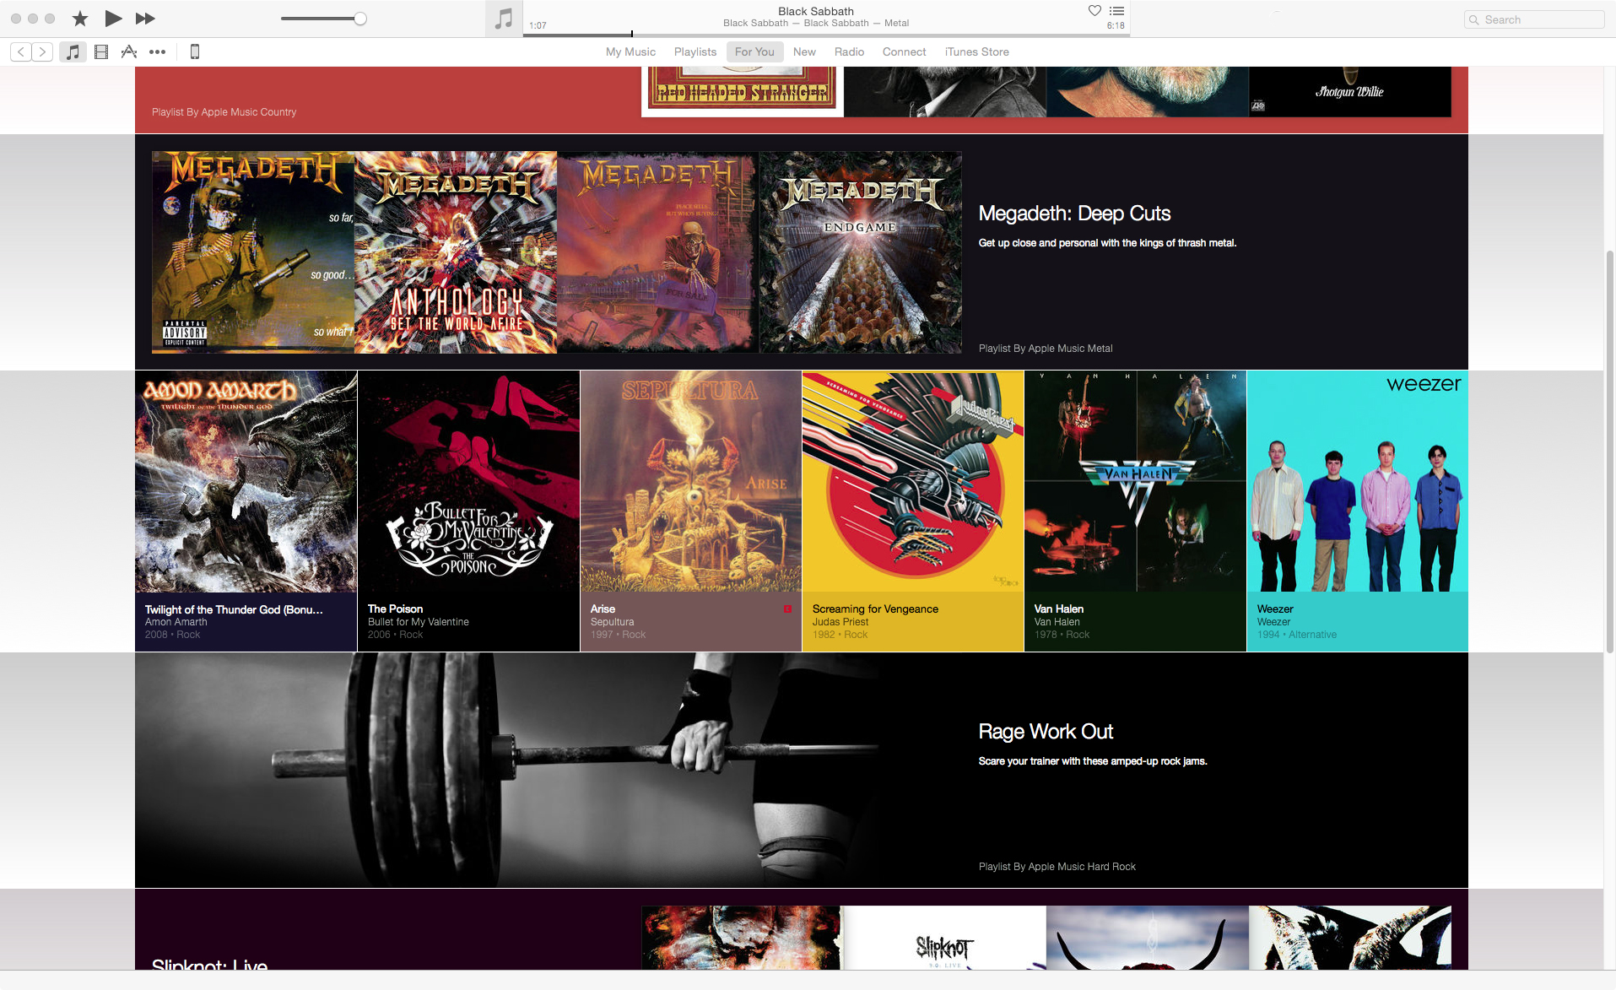
Task: Click the star rating icon
Action: tap(80, 19)
